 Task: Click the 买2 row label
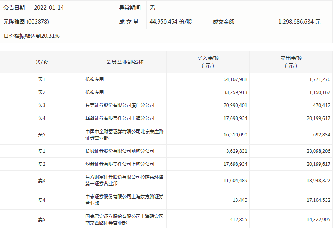pos(42,92)
